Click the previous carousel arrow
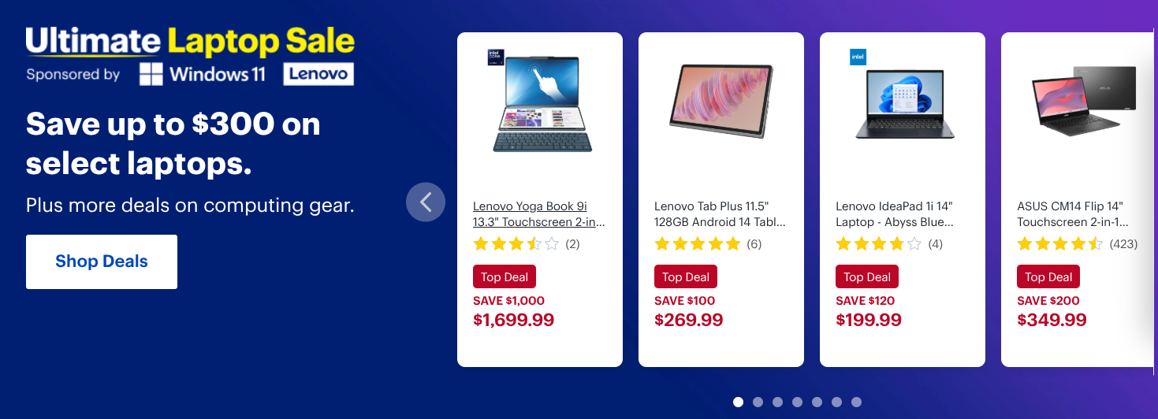 [426, 202]
